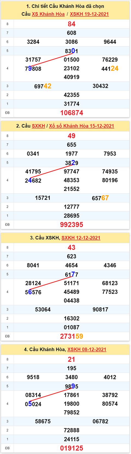Open the XSKH 19-12-2021 link
This screenshot has height=454, width=131.
89,14
